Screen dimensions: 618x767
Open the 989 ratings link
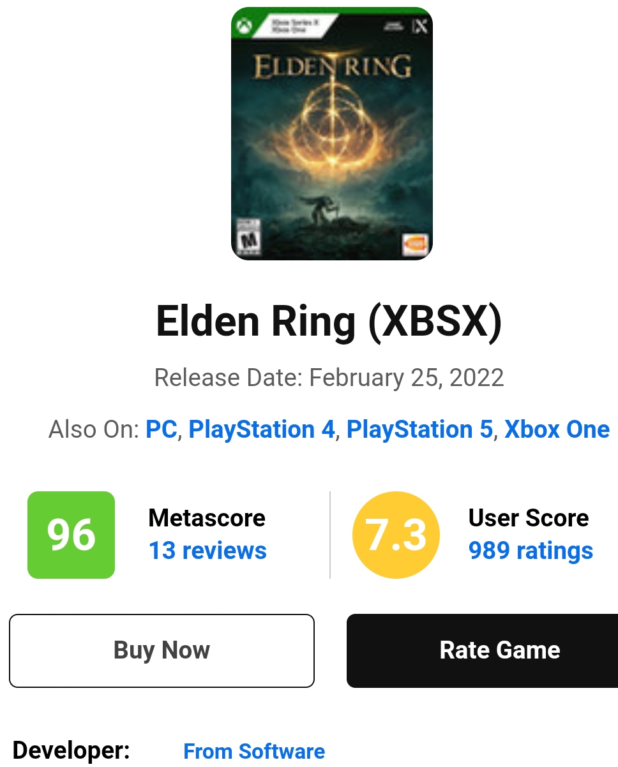[531, 551]
